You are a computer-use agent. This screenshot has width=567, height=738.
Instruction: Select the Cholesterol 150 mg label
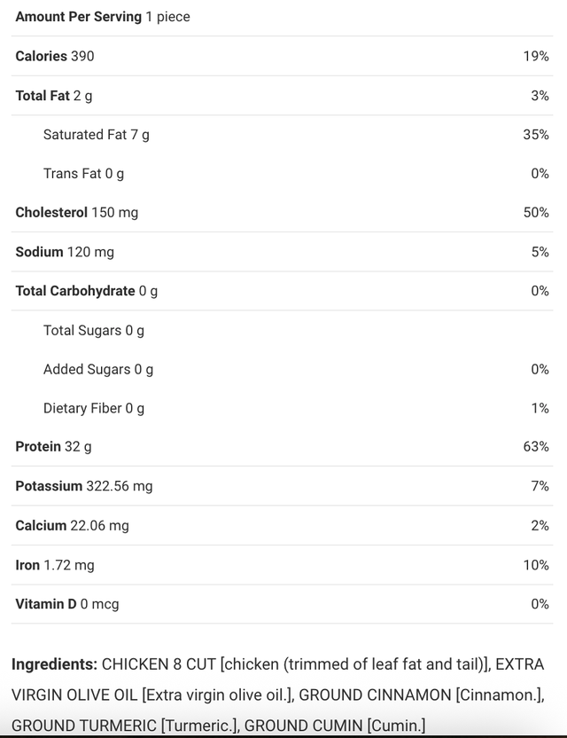point(77,212)
